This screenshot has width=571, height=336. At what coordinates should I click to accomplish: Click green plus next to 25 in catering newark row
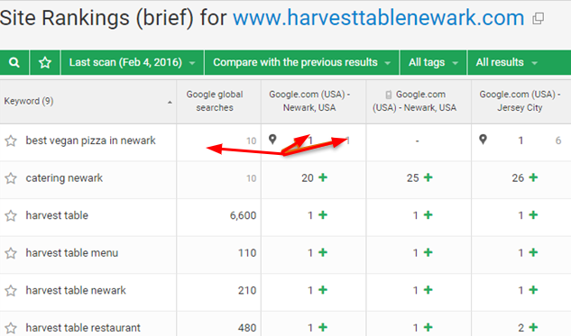(428, 177)
